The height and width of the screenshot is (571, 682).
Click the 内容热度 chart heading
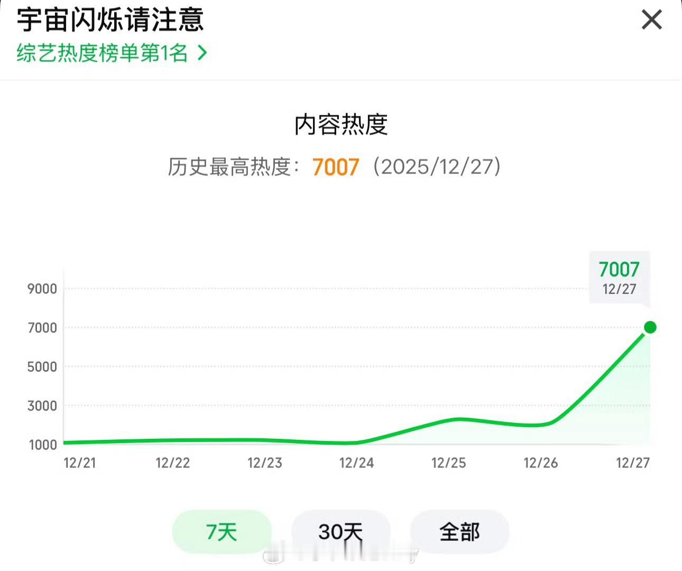(x=341, y=125)
